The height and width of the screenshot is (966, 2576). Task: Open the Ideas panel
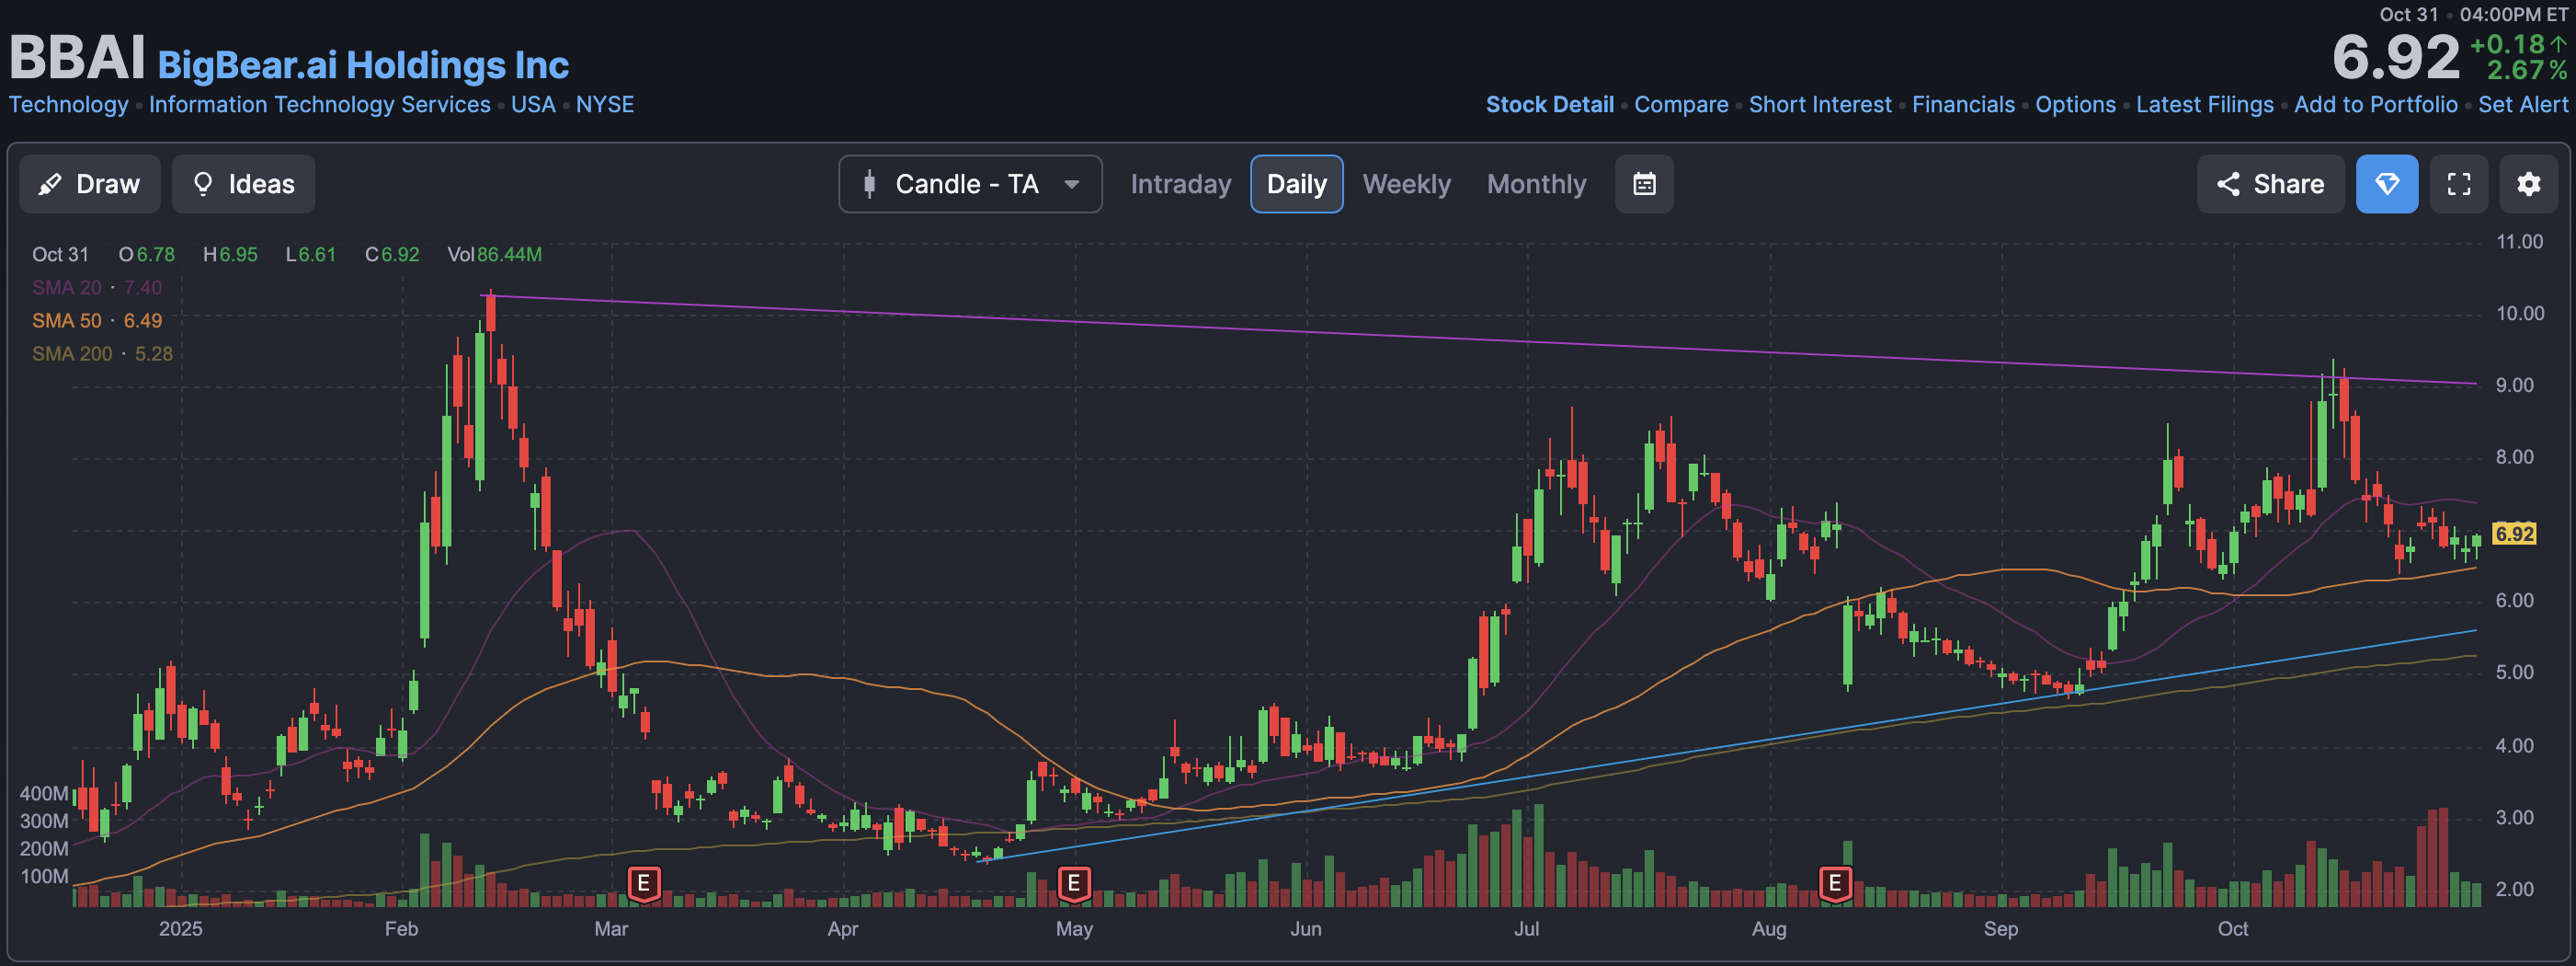243,184
